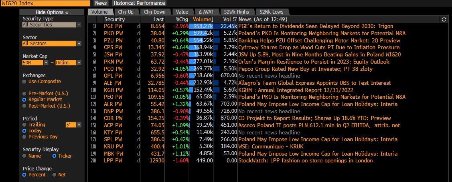Select the PCO PW ticker
This screenshot has width=452, height=182.
pos(113,69)
